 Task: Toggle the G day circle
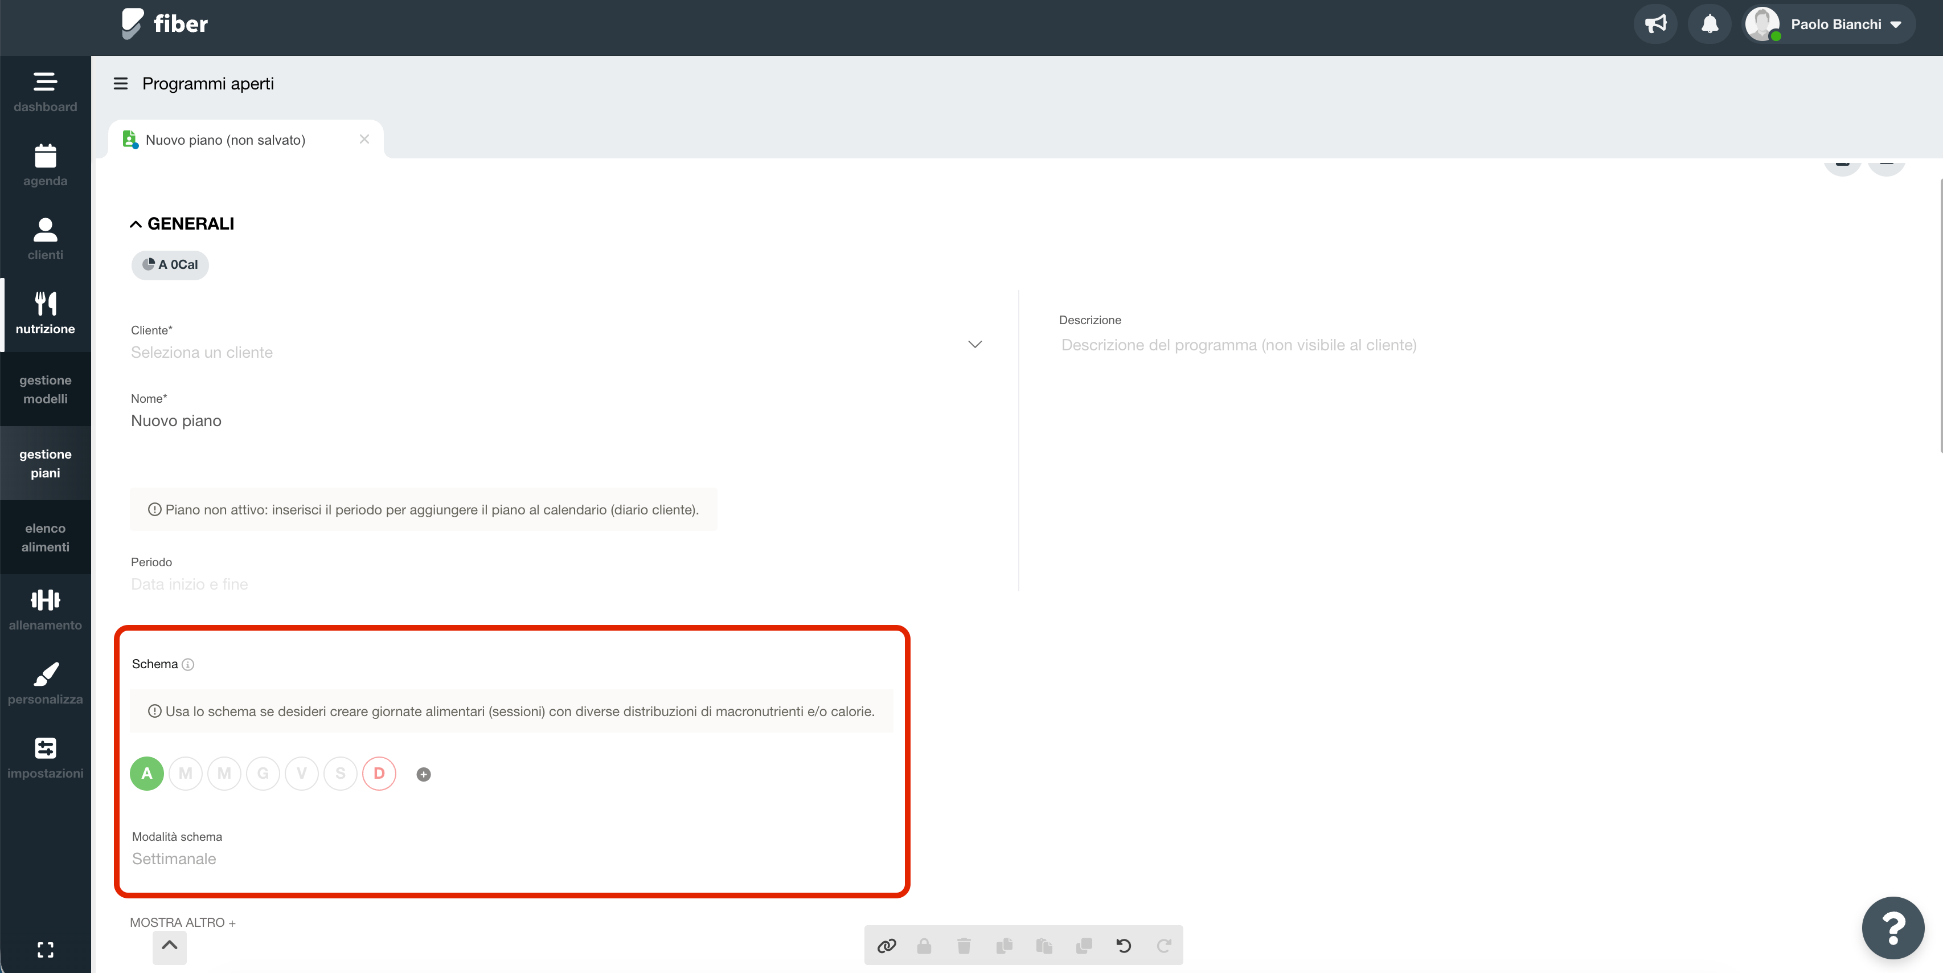click(263, 774)
